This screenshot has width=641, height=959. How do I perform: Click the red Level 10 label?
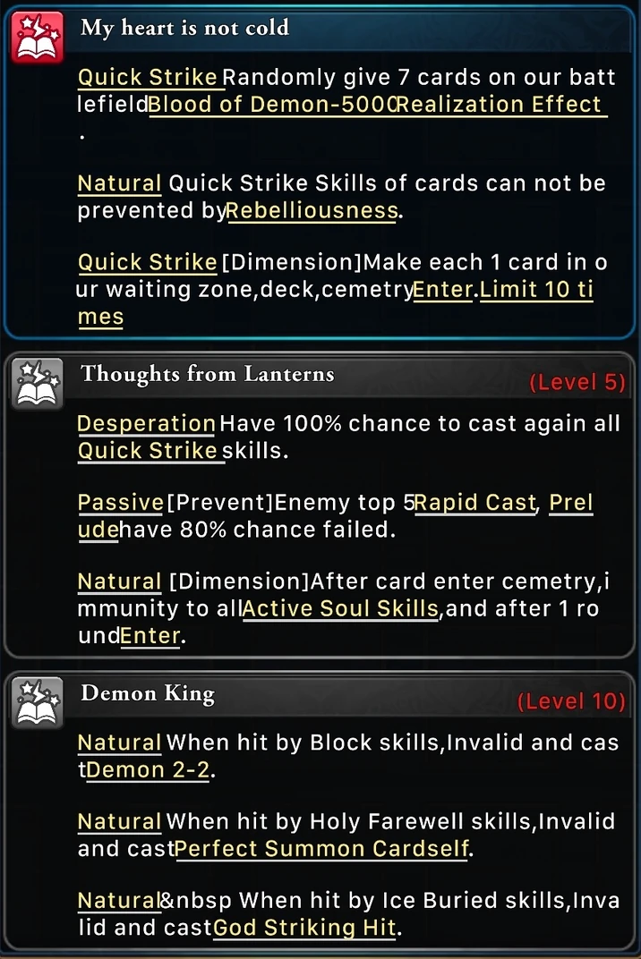tap(571, 701)
